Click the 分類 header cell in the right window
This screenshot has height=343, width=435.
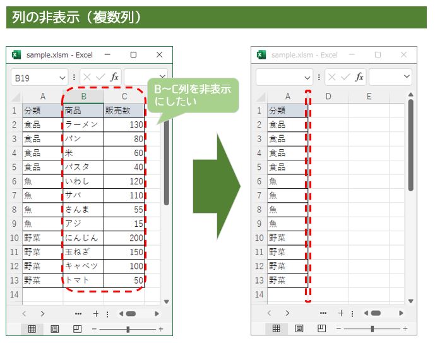287,111
